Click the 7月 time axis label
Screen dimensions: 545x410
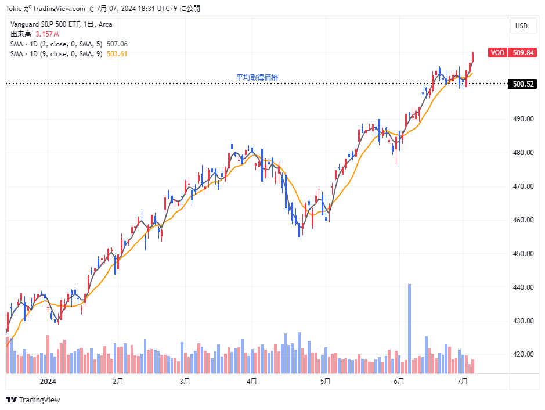(462, 382)
